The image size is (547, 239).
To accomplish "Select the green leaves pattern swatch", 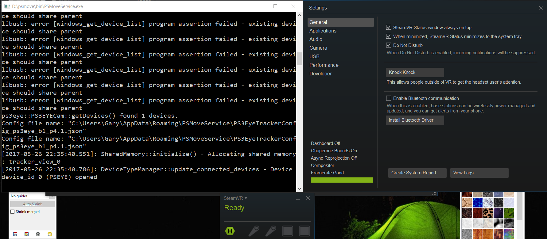I will coord(509,213).
